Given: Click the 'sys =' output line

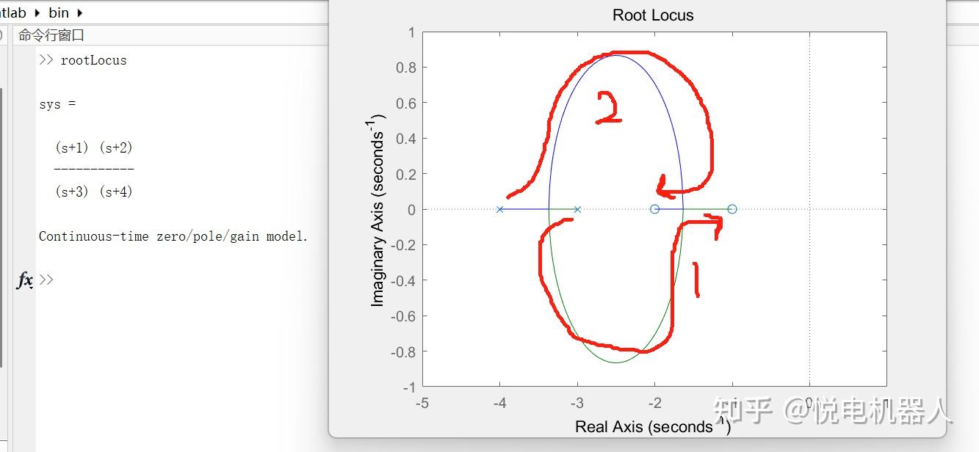Looking at the screenshot, I should pyautogui.click(x=57, y=104).
